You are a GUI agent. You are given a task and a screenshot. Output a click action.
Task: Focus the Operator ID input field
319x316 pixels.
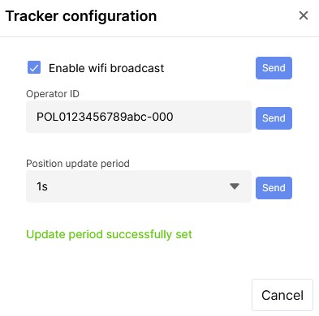(139, 117)
